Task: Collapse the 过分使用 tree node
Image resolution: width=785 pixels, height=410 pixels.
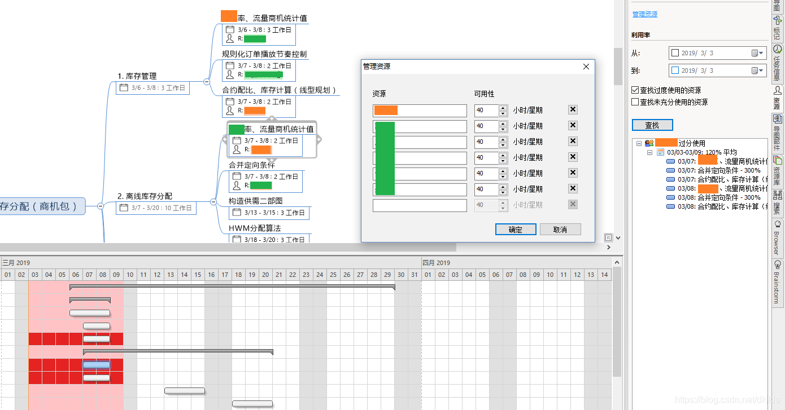Action: click(639, 143)
